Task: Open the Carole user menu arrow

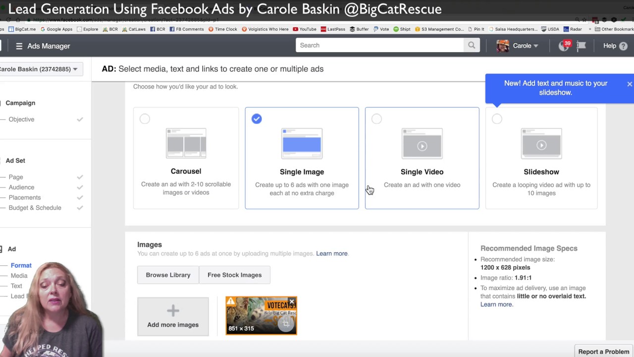Action: pos(536,46)
